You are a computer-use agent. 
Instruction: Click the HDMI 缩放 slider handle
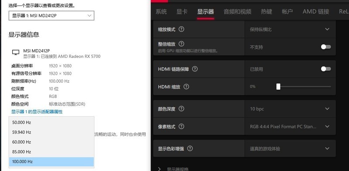[278, 87]
